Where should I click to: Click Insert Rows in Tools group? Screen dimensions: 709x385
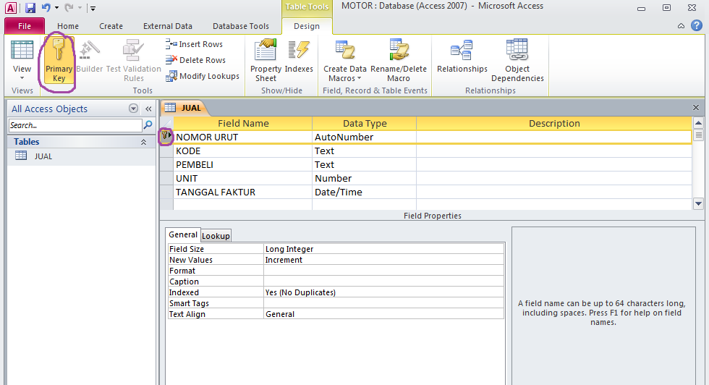(x=195, y=44)
